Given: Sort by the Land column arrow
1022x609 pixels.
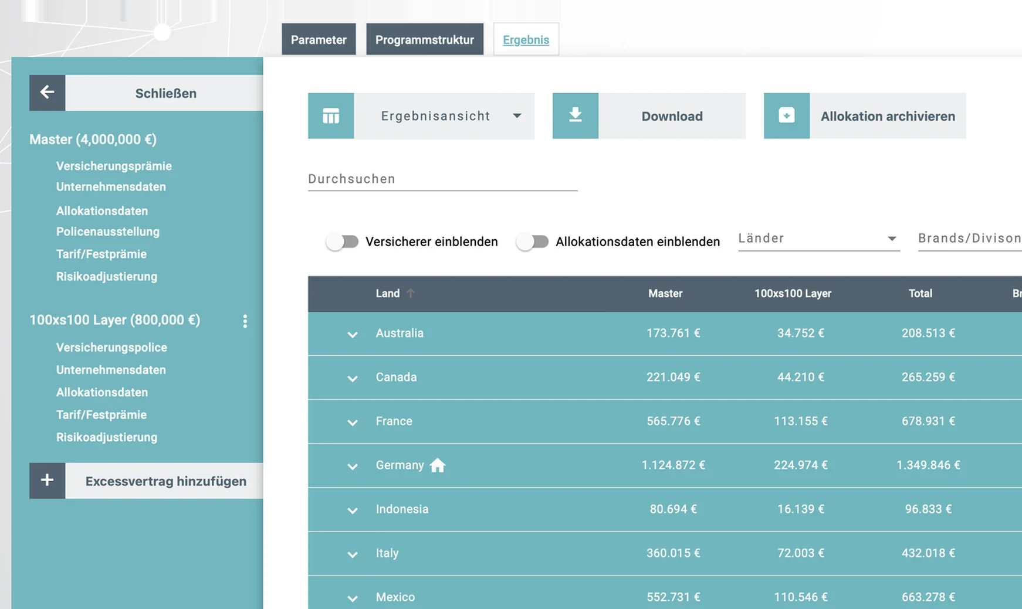Looking at the screenshot, I should (x=411, y=293).
